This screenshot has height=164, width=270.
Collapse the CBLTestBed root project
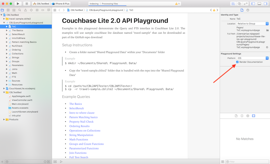coord(1,15)
